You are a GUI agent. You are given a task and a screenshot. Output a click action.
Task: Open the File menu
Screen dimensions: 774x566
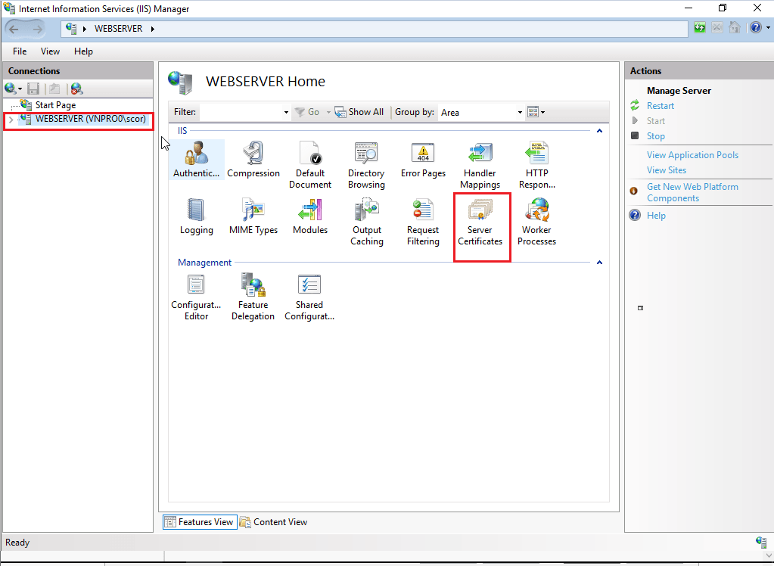(20, 51)
